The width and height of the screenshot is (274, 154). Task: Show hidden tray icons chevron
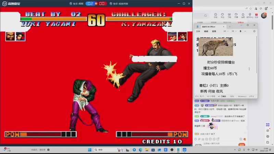pos(235,150)
